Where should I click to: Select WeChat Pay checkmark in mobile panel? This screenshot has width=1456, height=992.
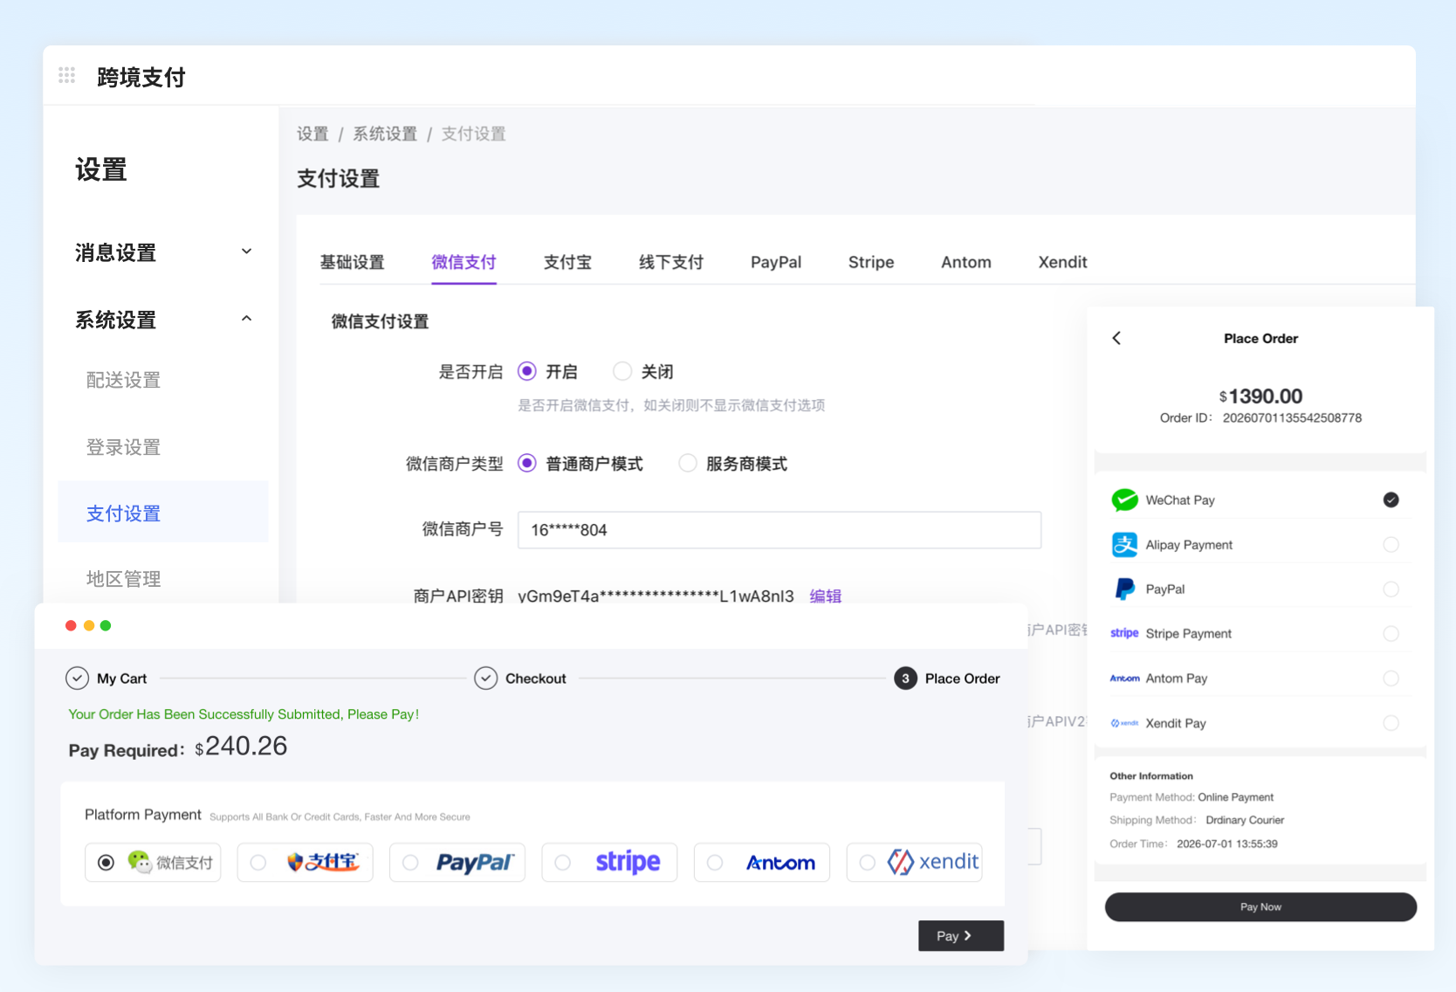click(x=1391, y=499)
